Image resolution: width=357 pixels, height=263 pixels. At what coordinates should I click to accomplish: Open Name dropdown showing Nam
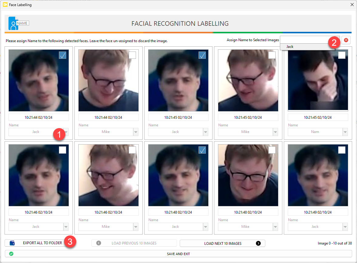(x=345, y=132)
